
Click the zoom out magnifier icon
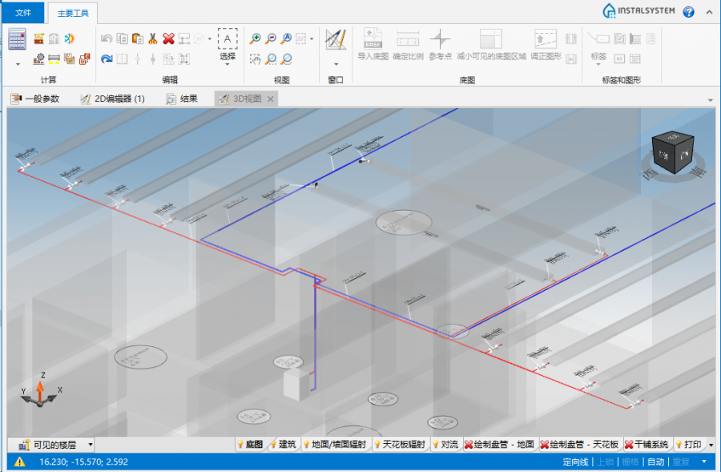pyautogui.click(x=271, y=38)
